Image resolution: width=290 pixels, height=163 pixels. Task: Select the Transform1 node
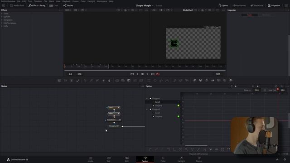point(114,120)
